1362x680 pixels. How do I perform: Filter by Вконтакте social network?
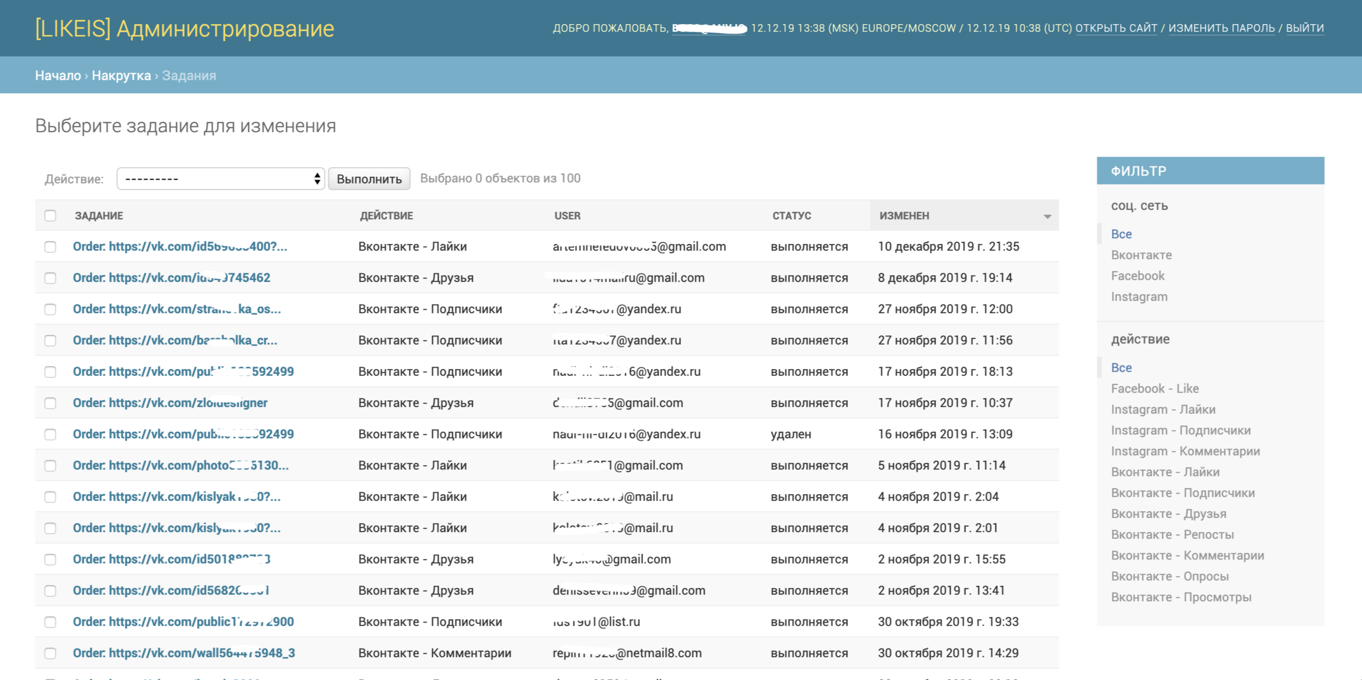1141,254
